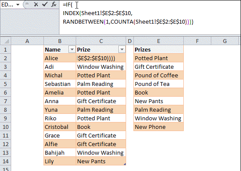Select row 10 header
The image size is (241, 171).
click(x=6, y=127)
